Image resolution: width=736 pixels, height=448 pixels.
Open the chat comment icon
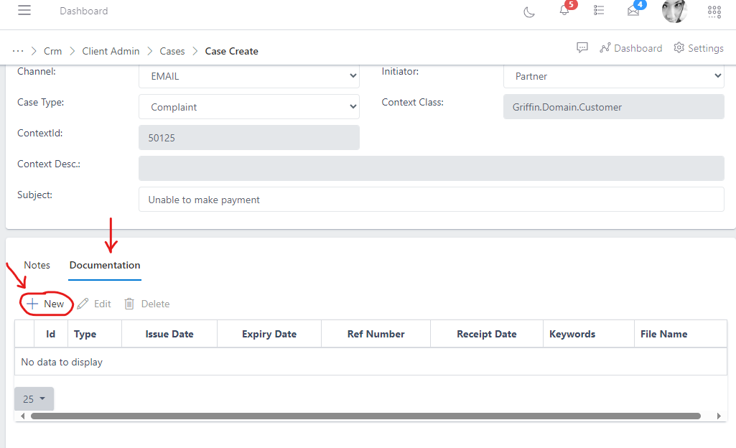tap(582, 47)
